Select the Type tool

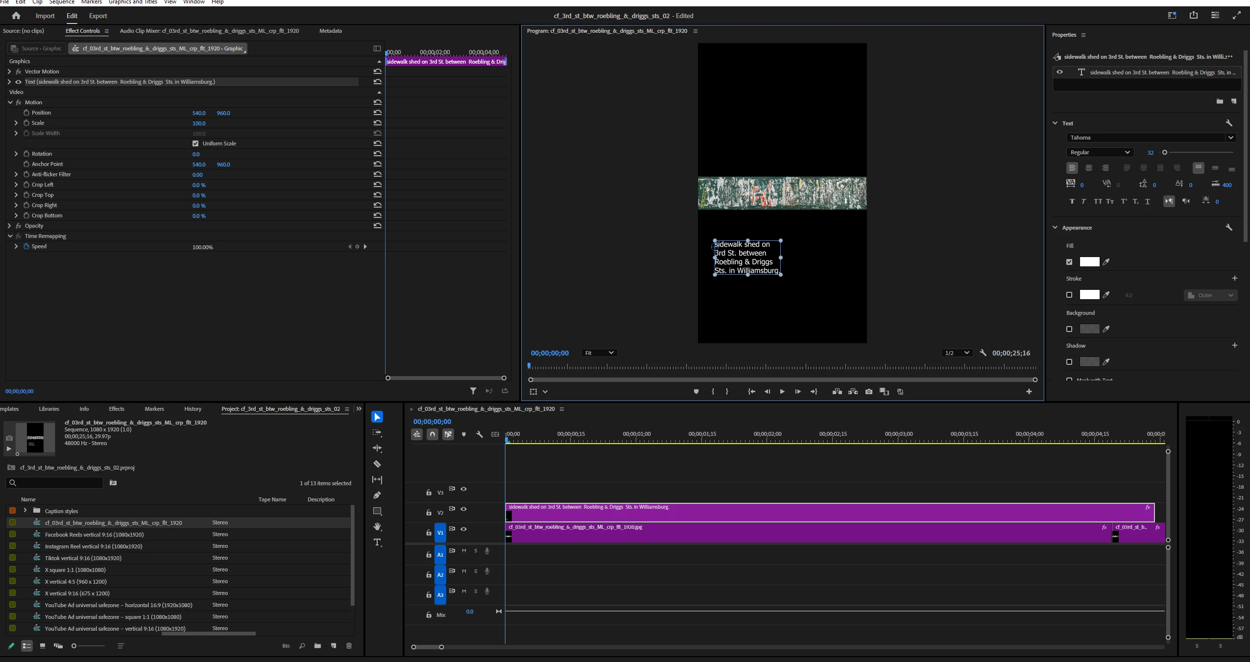pyautogui.click(x=377, y=543)
